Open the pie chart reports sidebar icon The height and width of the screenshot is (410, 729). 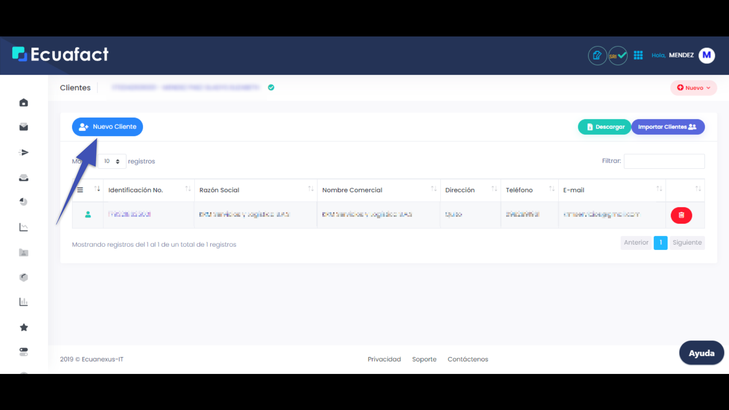coord(24,202)
